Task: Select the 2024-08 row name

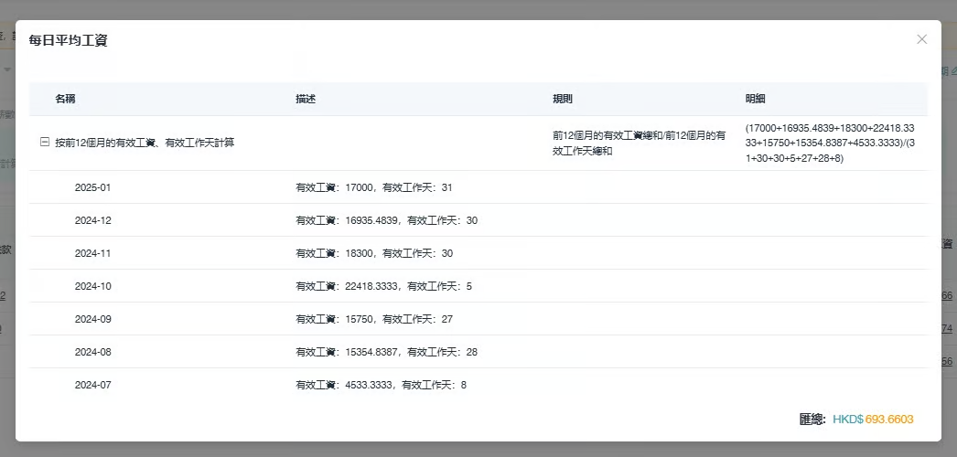Action: pyautogui.click(x=92, y=352)
